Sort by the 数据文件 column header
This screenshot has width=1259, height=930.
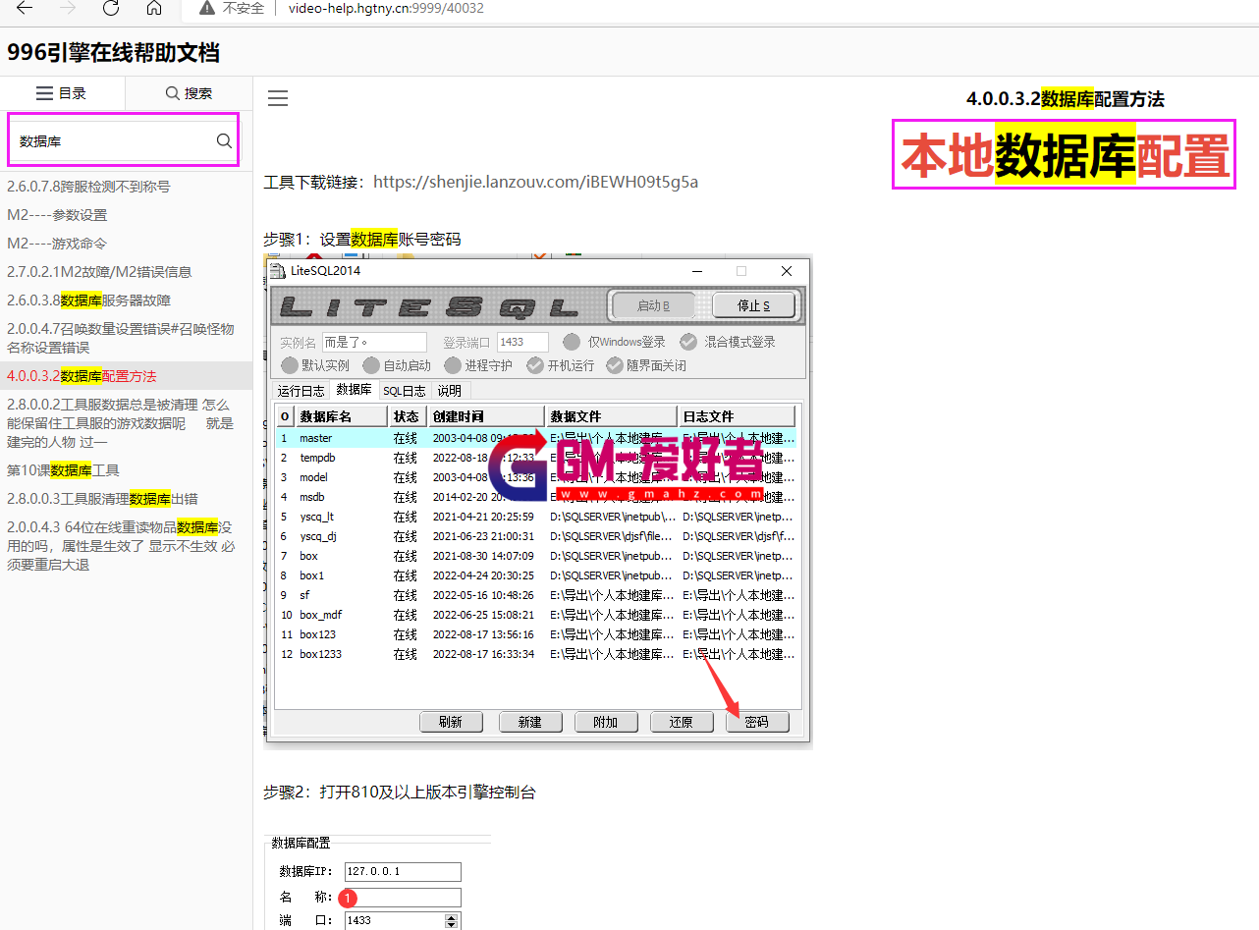click(612, 416)
